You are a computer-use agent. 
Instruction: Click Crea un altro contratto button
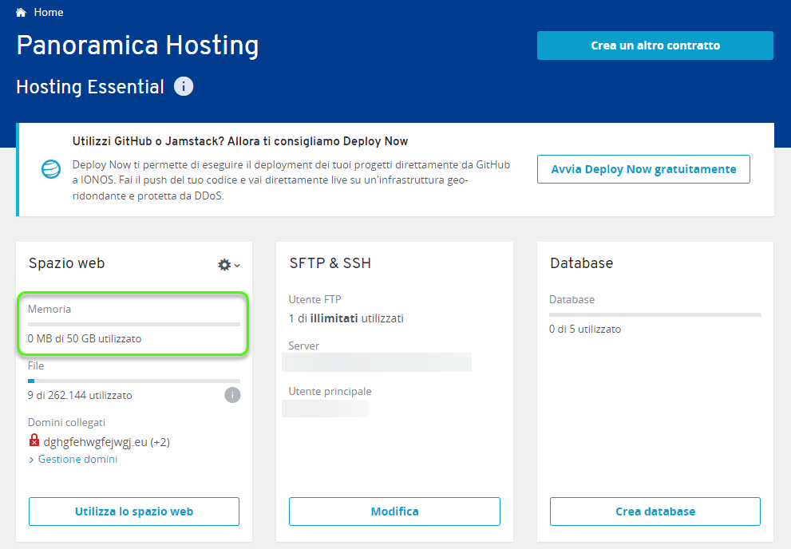click(655, 45)
